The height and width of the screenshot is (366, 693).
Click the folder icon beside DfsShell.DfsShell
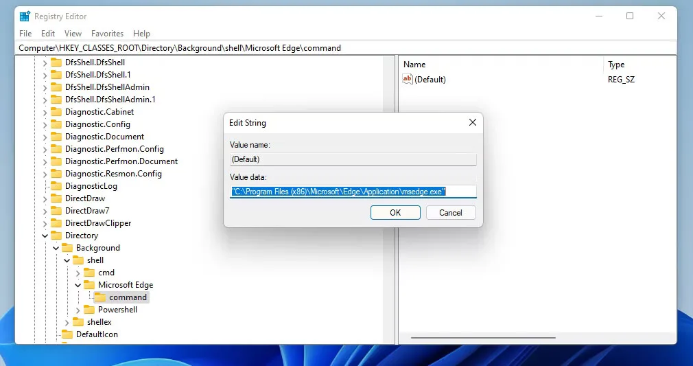coord(56,62)
